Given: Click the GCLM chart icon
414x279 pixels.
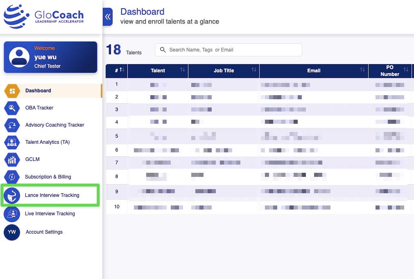Looking at the screenshot, I should coord(12,160).
